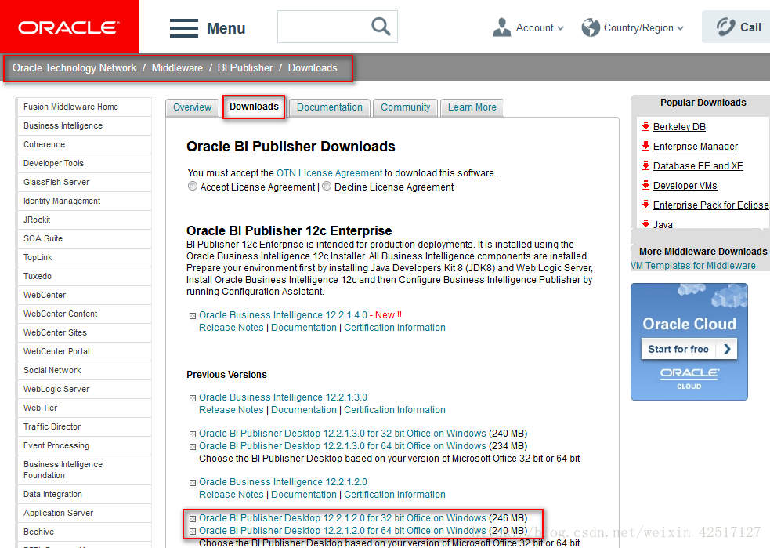Click box icon beside Desktop 12.2.1.2.0 32 bit

pos(193,519)
